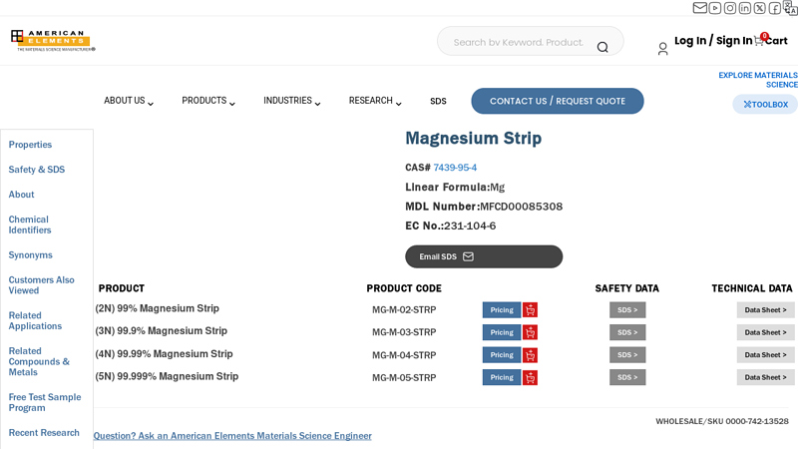Click Log In / Sign In link
This screenshot has width=798, height=449.
(713, 41)
